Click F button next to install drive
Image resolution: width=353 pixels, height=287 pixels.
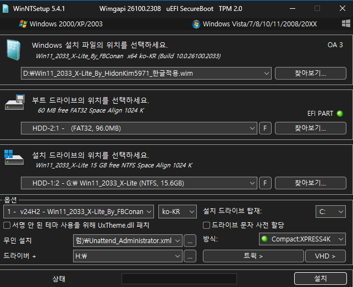265,183
